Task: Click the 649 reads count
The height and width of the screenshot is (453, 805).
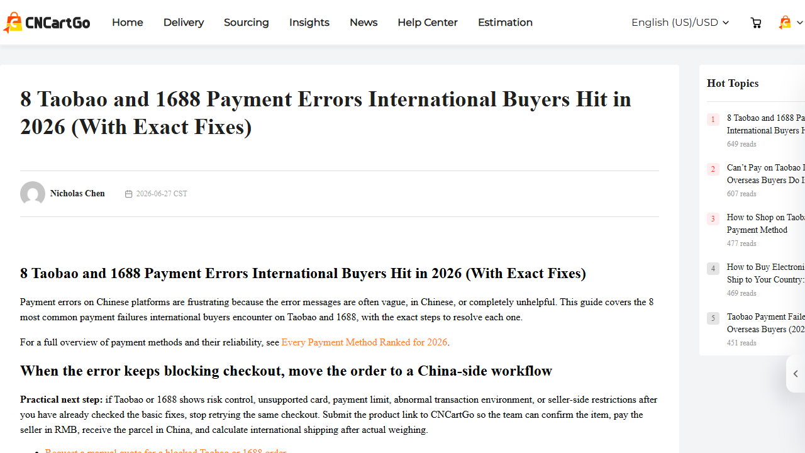Action: coord(741,144)
